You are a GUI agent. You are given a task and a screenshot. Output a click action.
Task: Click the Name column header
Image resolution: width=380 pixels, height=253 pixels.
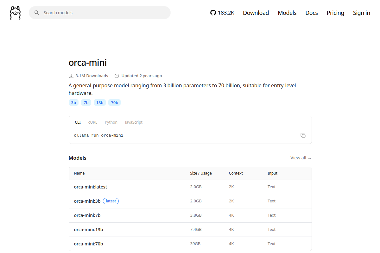(x=79, y=173)
